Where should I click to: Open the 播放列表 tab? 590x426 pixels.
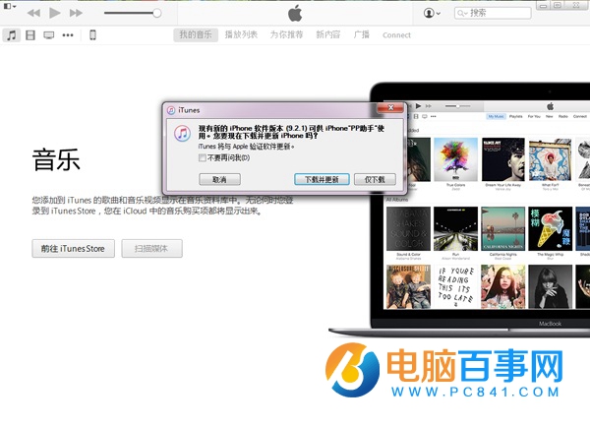click(241, 35)
